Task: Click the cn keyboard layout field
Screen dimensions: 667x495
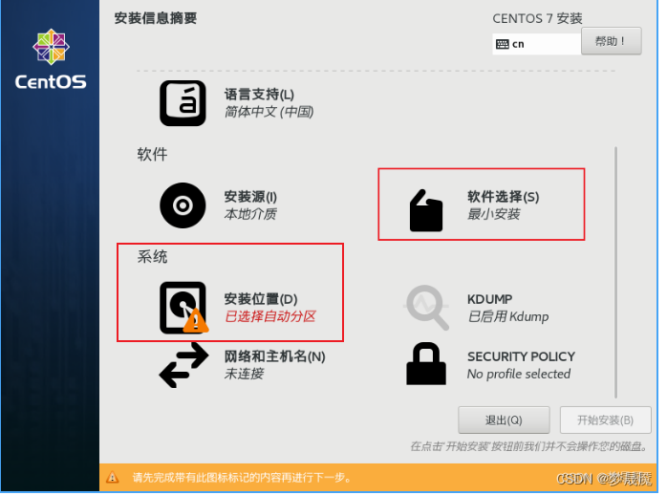Action: [x=536, y=44]
